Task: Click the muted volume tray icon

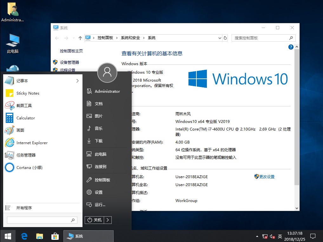Action: (272, 236)
